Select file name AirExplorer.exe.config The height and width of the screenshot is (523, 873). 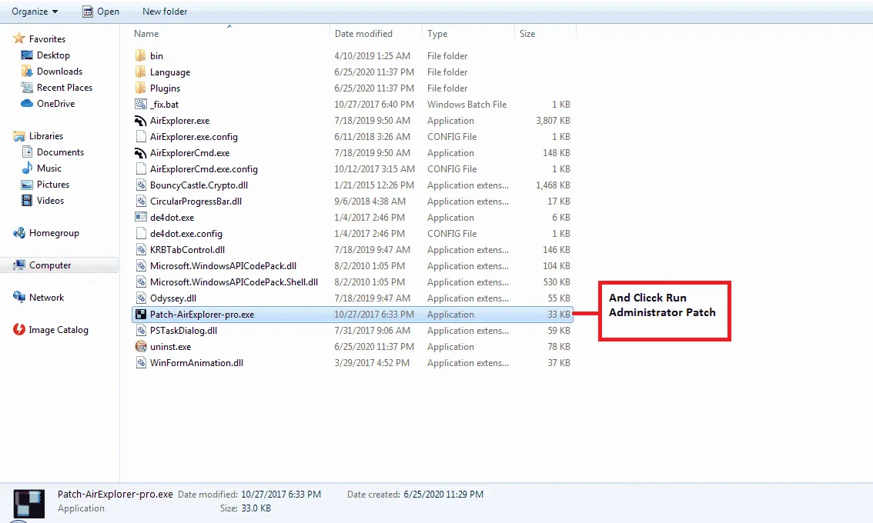[x=194, y=136]
